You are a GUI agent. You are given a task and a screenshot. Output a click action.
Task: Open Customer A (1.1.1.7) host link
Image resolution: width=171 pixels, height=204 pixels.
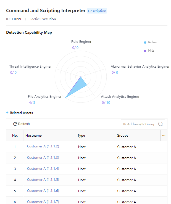point(43,202)
